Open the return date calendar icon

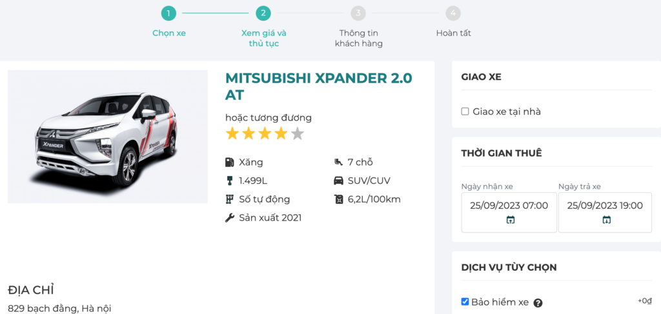(606, 220)
